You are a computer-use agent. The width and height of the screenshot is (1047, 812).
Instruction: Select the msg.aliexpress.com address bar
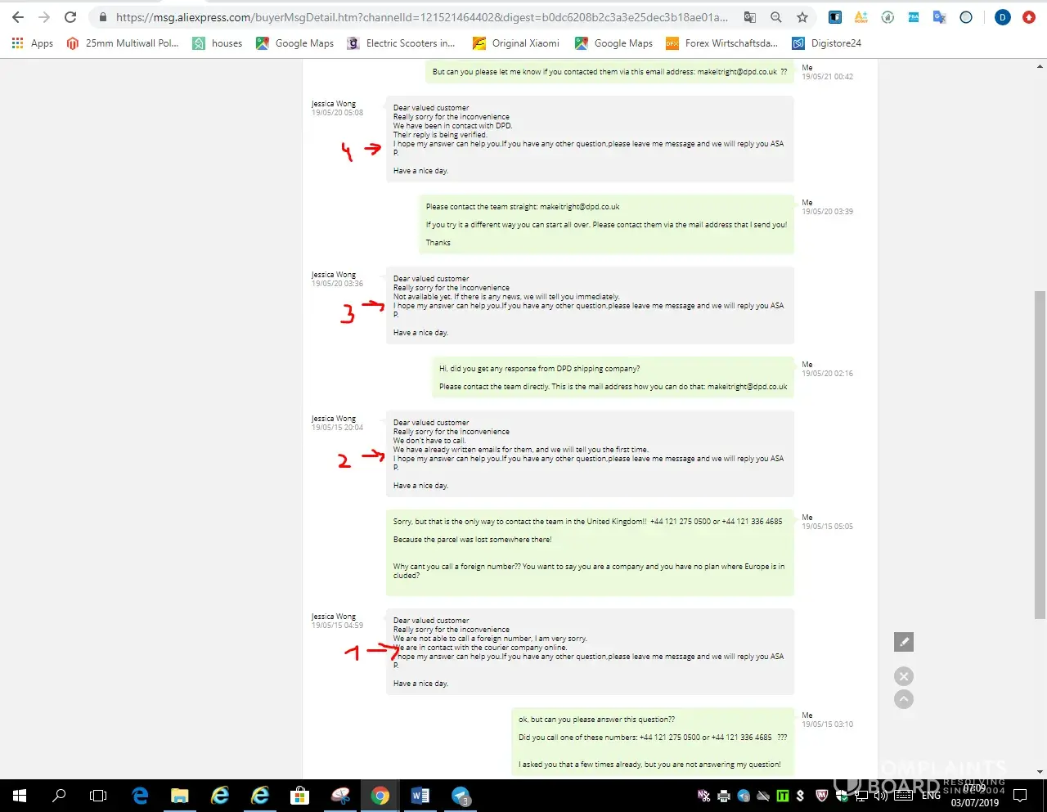(421, 17)
